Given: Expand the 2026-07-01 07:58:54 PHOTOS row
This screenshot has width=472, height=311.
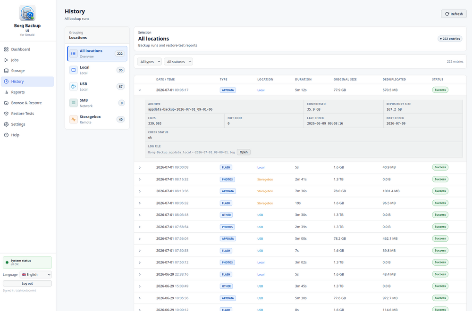Looking at the screenshot, I should (x=140, y=227).
